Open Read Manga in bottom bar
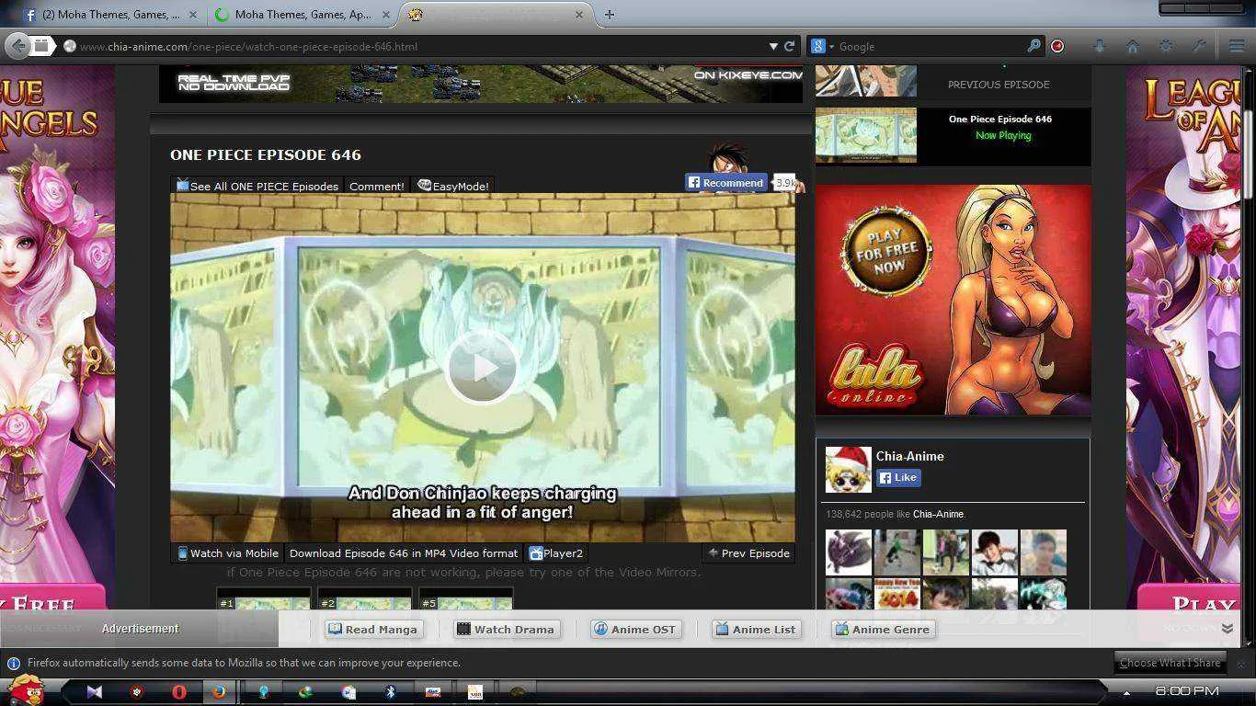1256x706 pixels. (373, 629)
